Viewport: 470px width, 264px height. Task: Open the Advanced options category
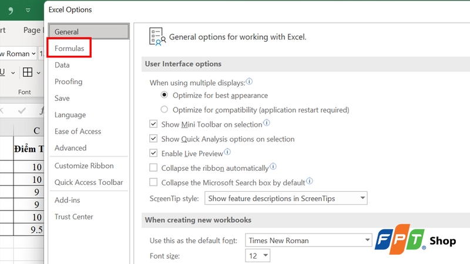click(70, 148)
